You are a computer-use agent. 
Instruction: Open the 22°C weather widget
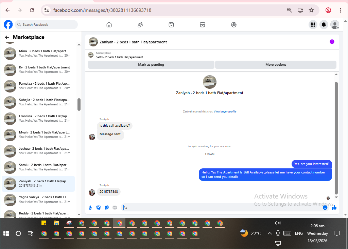(251, 233)
